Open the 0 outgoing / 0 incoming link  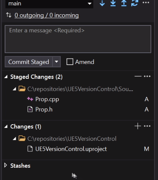pyautogui.click(x=47, y=15)
